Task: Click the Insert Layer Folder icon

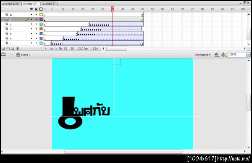Action: pyautogui.click(x=13, y=48)
